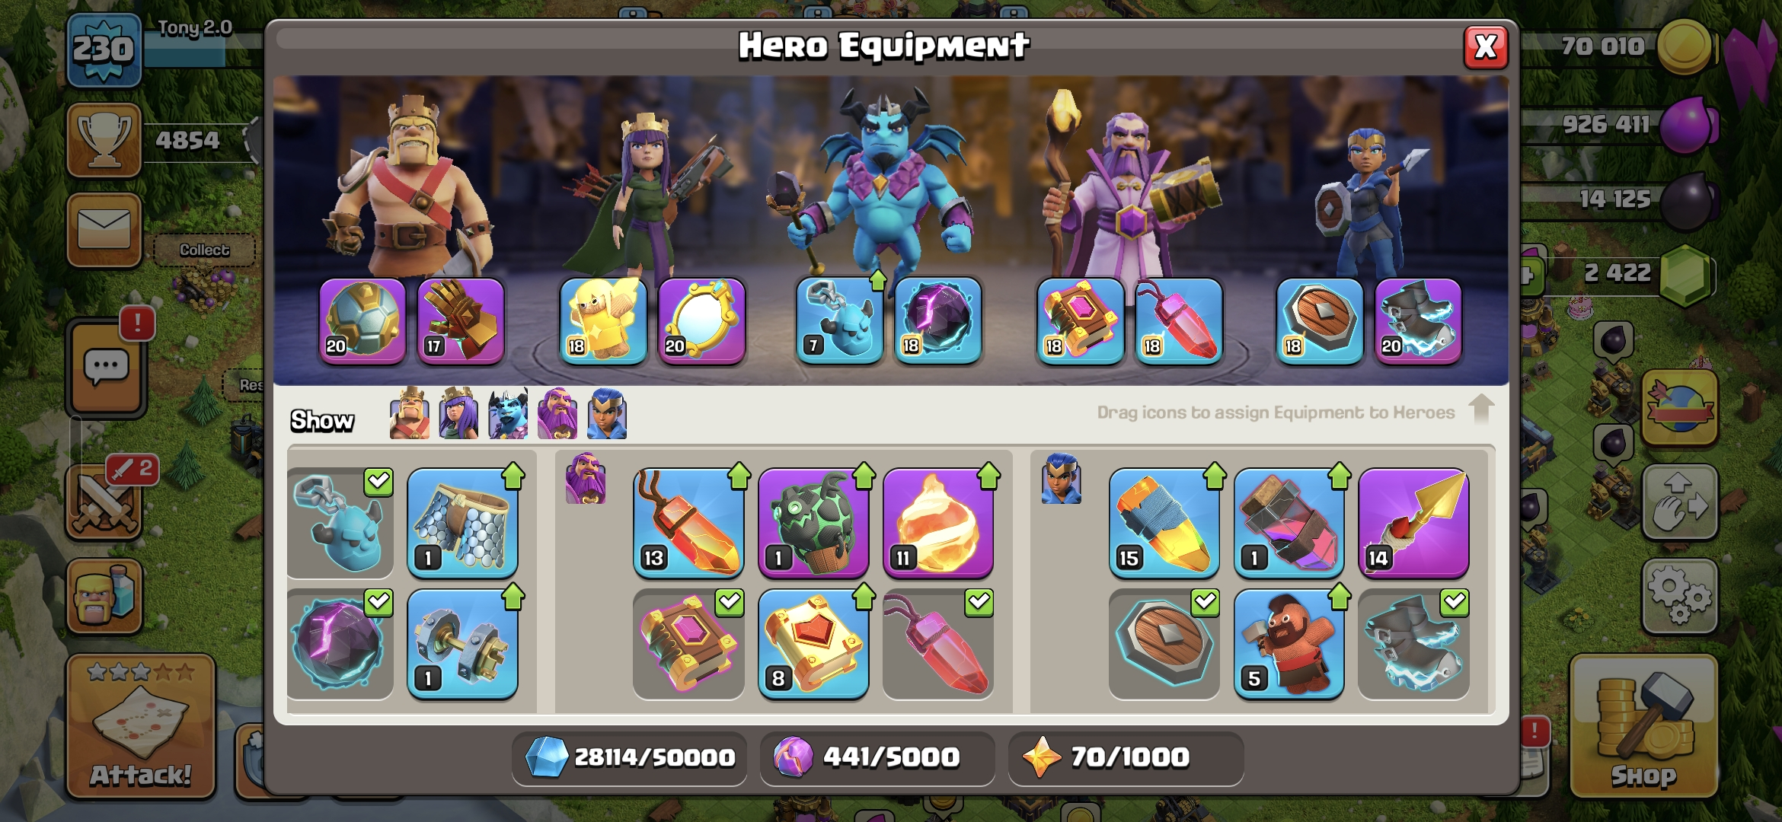1782x822 pixels.
Task: Tap the Fireball equipment level 11
Action: point(937,524)
